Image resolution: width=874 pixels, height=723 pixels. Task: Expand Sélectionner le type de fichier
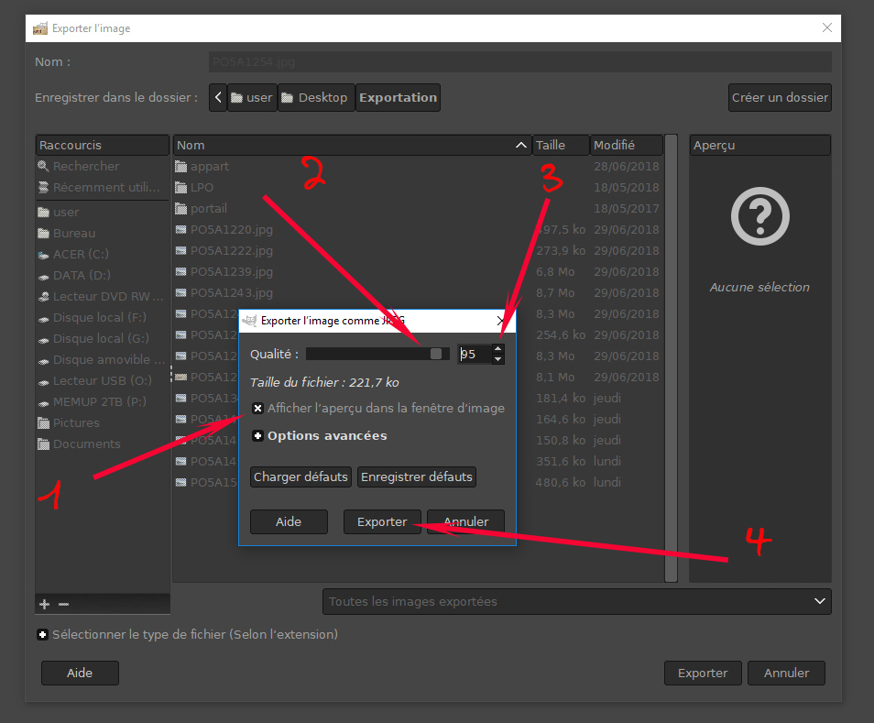42,634
